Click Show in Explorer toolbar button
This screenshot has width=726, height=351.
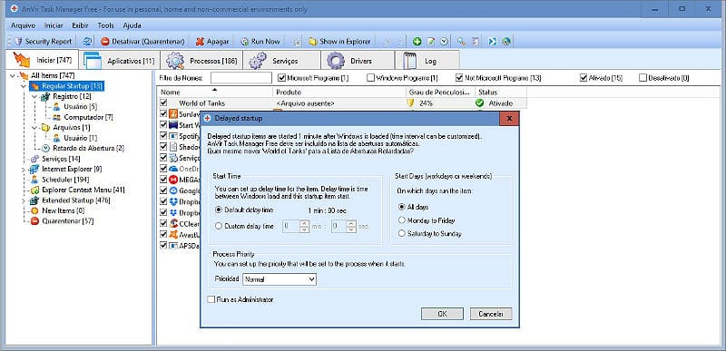pyautogui.click(x=339, y=41)
